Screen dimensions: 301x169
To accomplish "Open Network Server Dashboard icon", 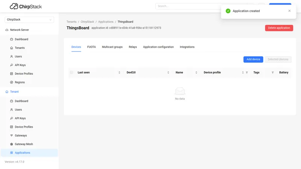I will coord(12,39).
